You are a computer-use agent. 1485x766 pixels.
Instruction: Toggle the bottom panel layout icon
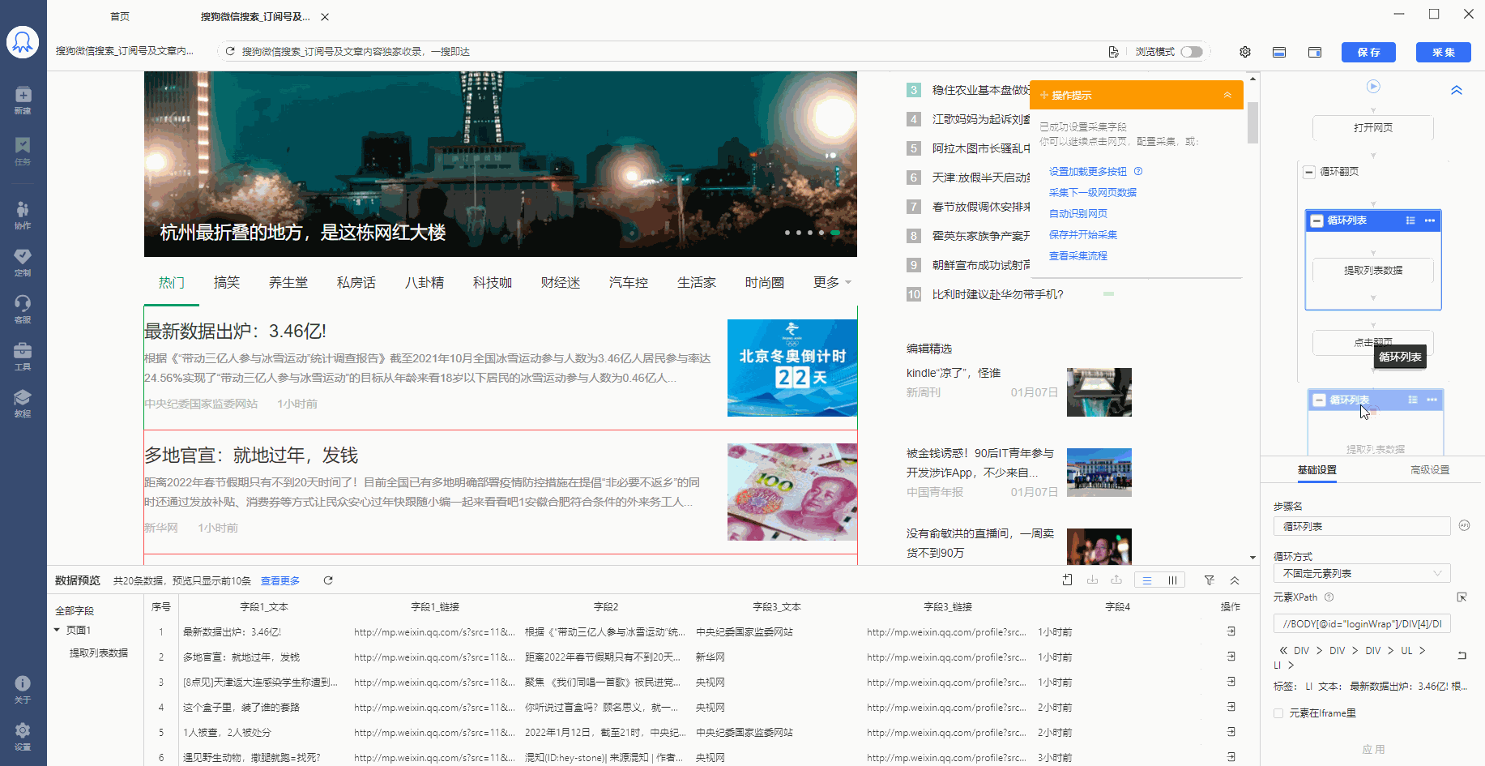[1279, 52]
